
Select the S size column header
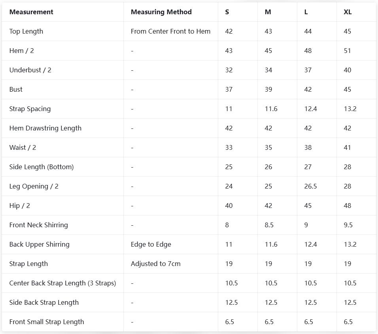coord(227,12)
